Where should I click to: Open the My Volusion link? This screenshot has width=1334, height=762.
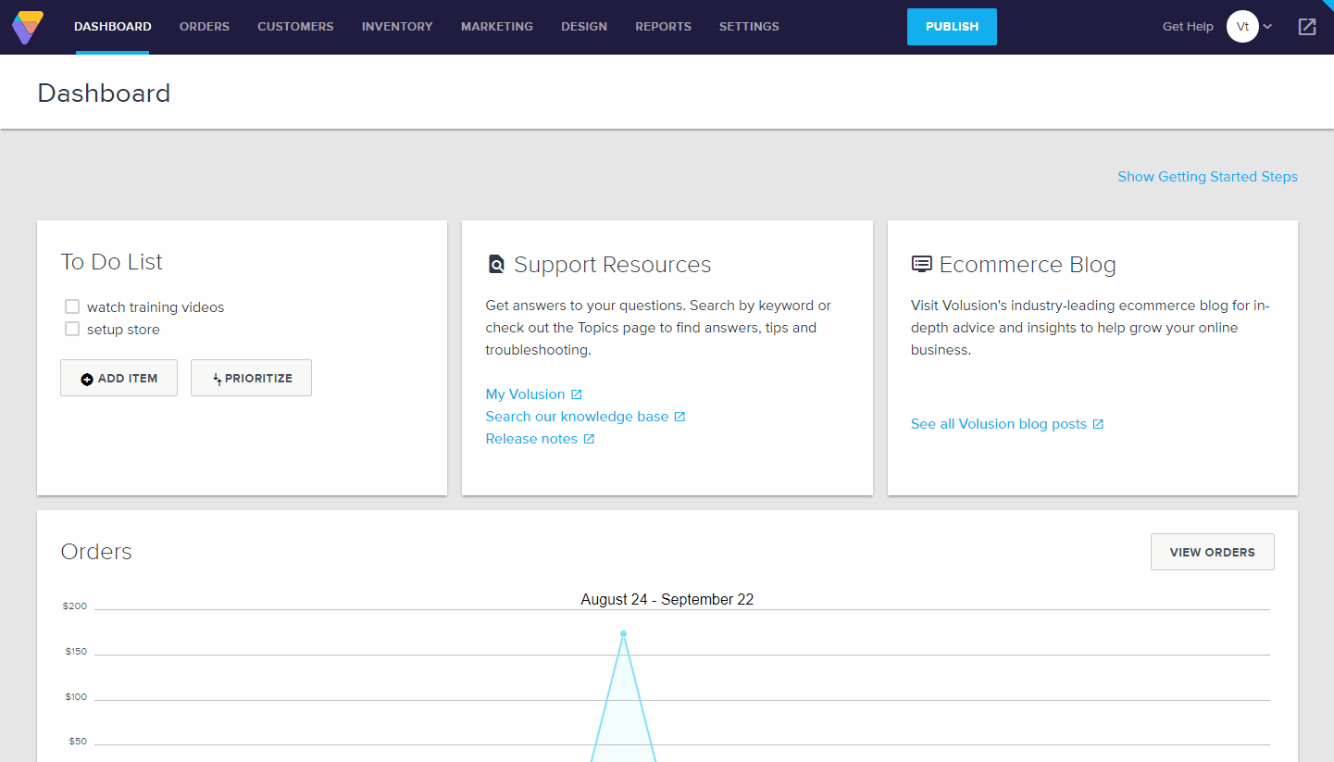coord(525,394)
